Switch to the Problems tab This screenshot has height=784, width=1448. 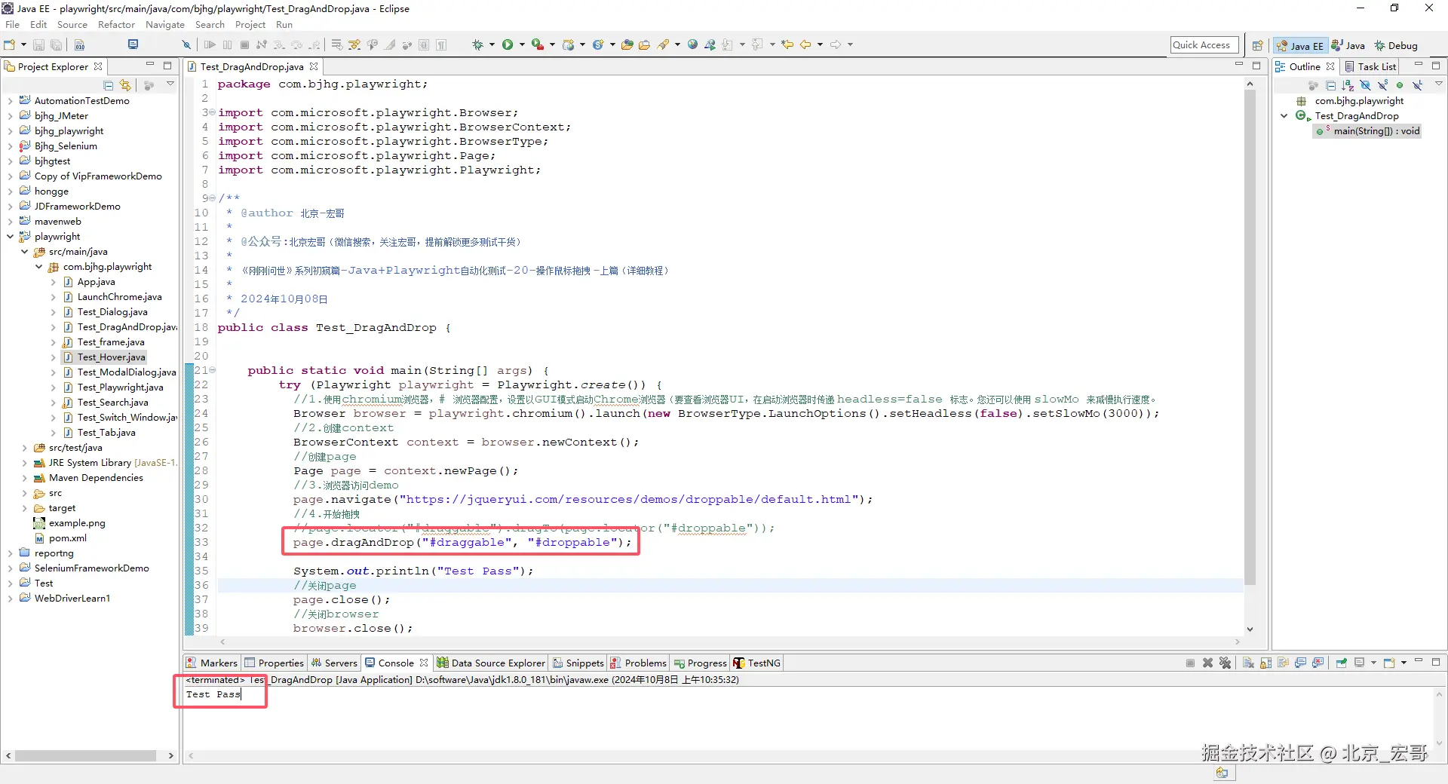pos(638,663)
